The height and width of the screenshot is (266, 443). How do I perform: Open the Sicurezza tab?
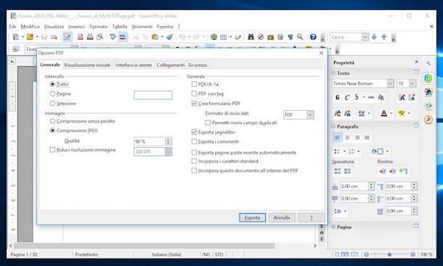(198, 65)
